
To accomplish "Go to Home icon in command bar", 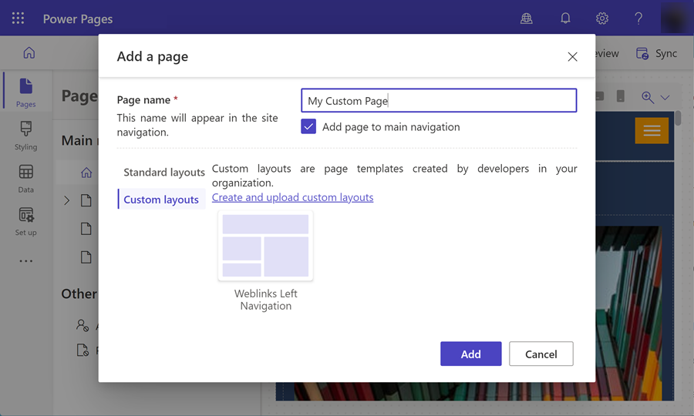I will (x=29, y=52).
